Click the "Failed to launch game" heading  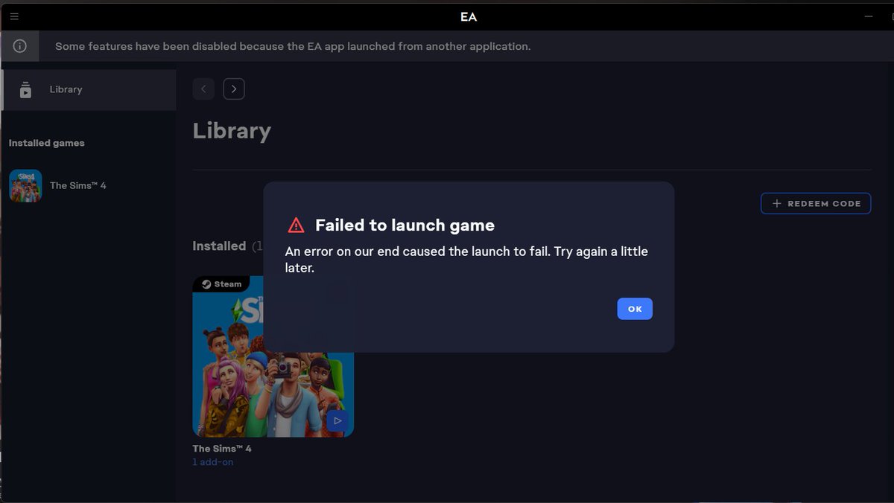405,225
